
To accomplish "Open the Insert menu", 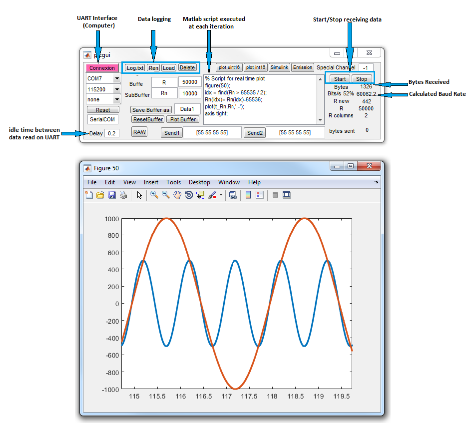I will point(151,182).
